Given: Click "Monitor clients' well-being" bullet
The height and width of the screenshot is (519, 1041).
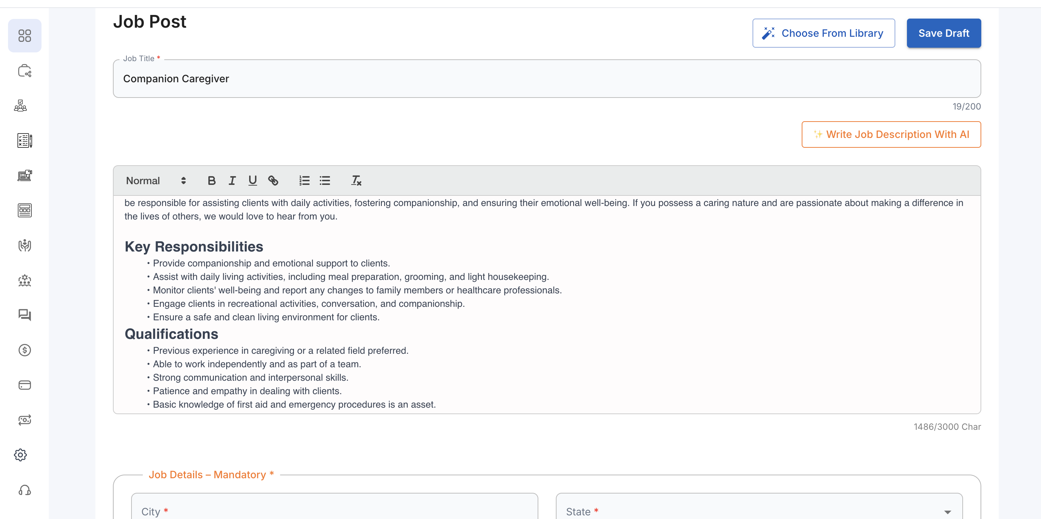Looking at the screenshot, I should (357, 290).
